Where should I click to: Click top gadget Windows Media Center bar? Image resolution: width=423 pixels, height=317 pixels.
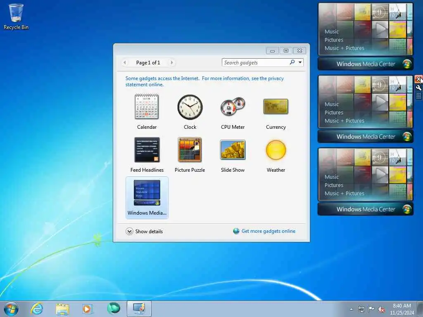pos(366,64)
